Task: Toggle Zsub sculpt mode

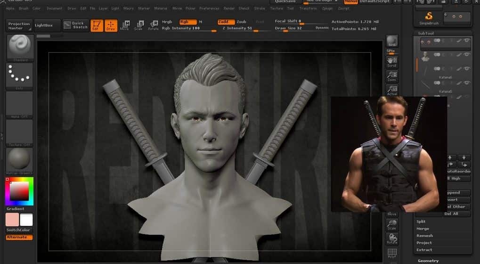Action: (242, 22)
